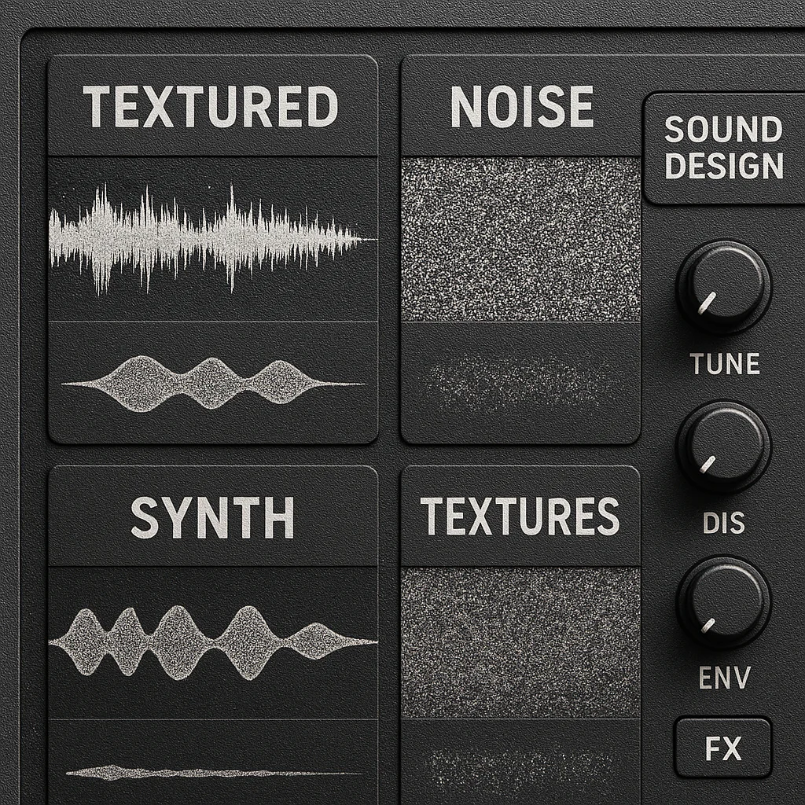Click the TUNE label text

click(724, 364)
